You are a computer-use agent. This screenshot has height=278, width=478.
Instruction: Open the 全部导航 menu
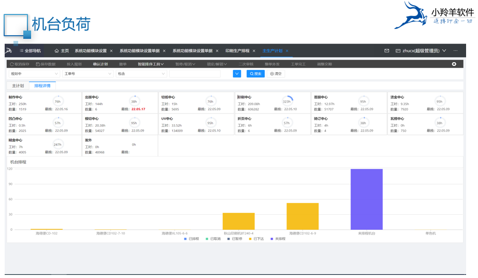(x=30, y=51)
